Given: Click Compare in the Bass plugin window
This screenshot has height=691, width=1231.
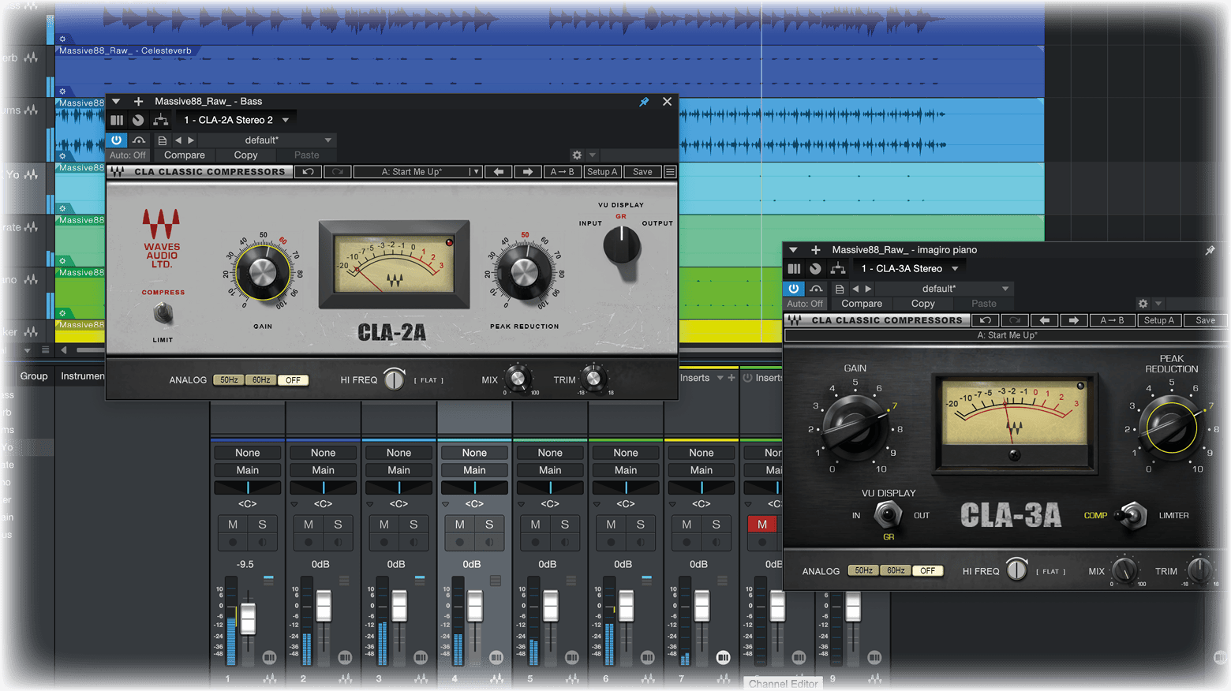Looking at the screenshot, I should coord(185,155).
